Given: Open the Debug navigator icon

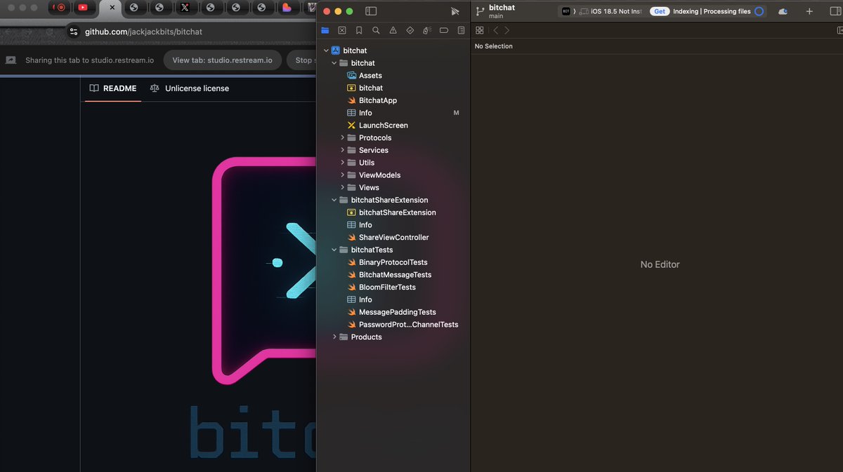Looking at the screenshot, I should click(x=427, y=31).
